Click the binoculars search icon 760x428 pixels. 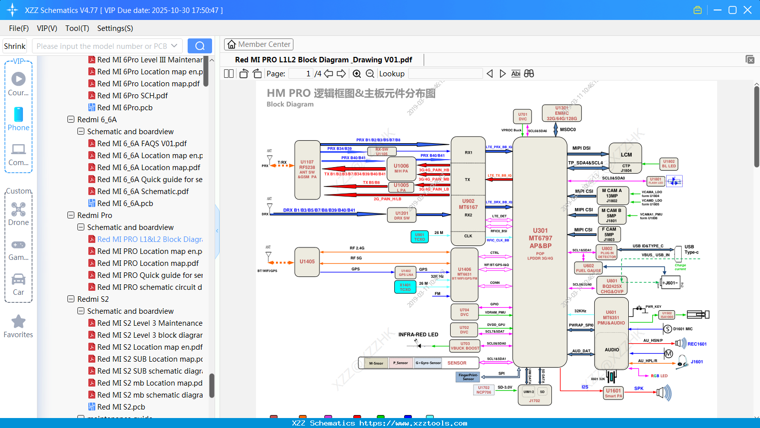(x=529, y=74)
